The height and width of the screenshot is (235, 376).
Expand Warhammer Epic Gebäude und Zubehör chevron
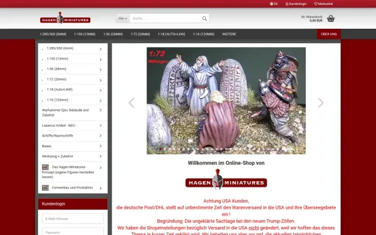click(x=100, y=110)
